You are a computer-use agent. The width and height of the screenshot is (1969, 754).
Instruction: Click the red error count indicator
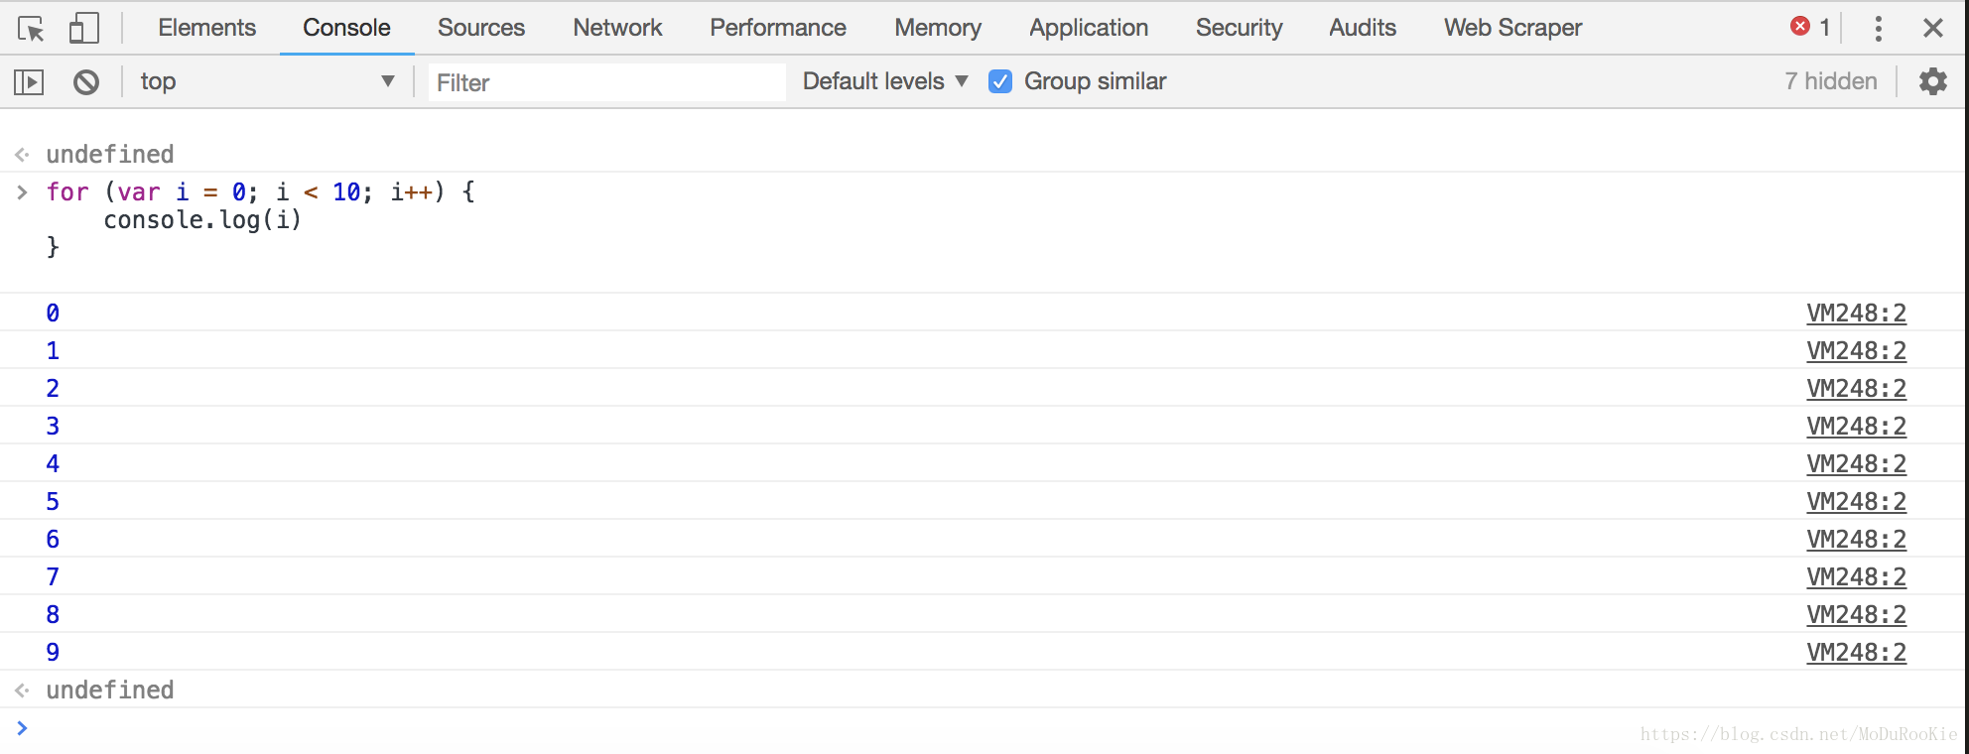pyautogui.click(x=1810, y=28)
